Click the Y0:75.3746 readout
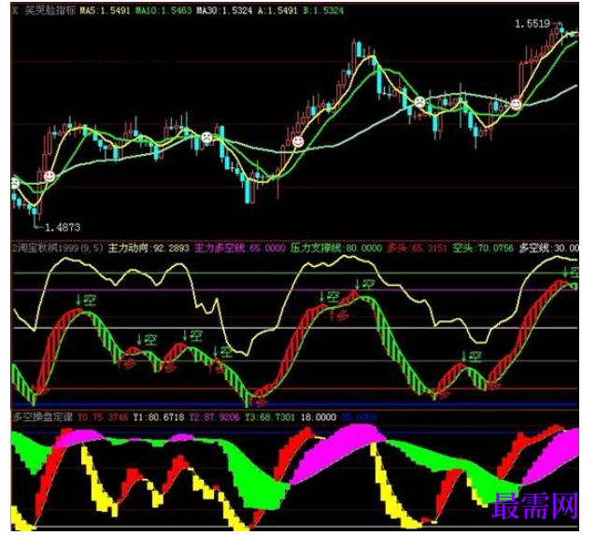596x535 pixels. pyautogui.click(x=103, y=417)
